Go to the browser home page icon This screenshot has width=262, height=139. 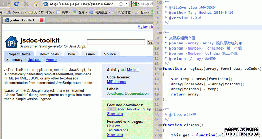(x=36, y=4)
